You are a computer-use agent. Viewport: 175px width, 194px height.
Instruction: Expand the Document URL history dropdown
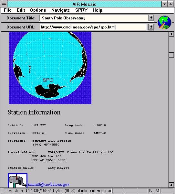point(151,27)
